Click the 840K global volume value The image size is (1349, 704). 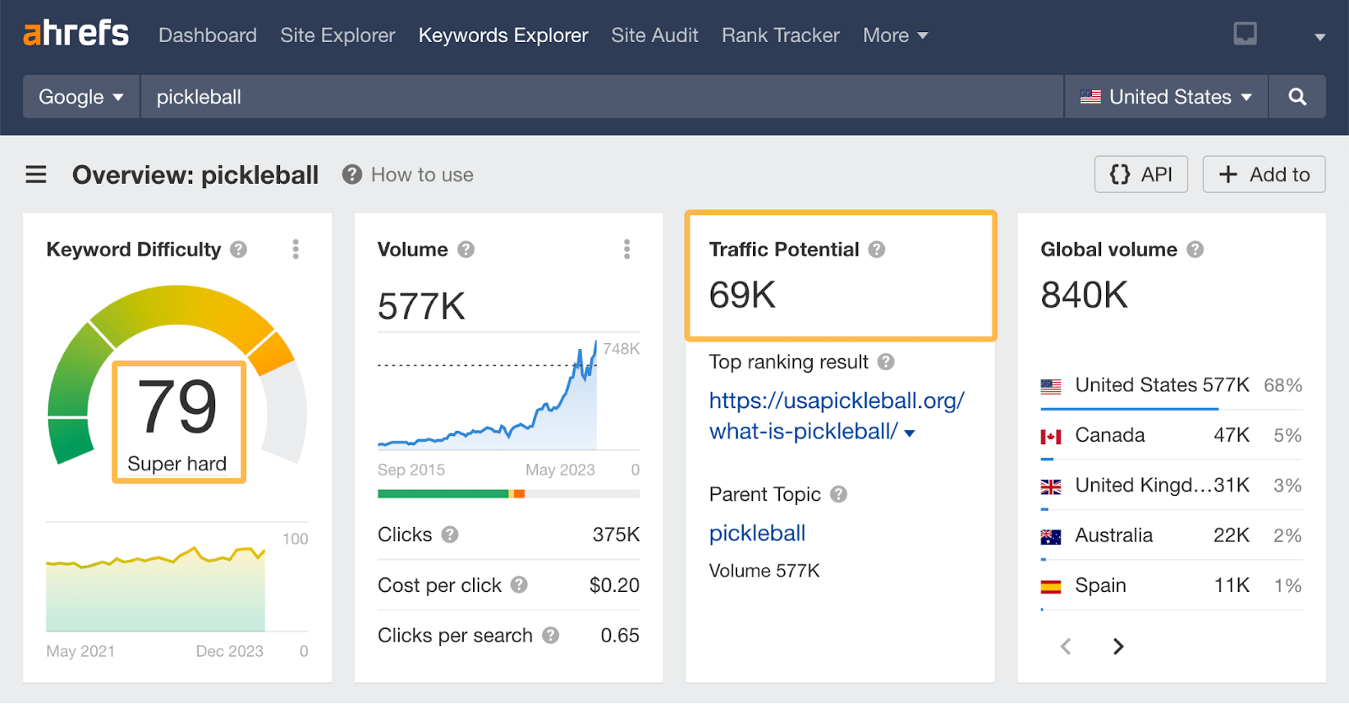(x=1084, y=295)
